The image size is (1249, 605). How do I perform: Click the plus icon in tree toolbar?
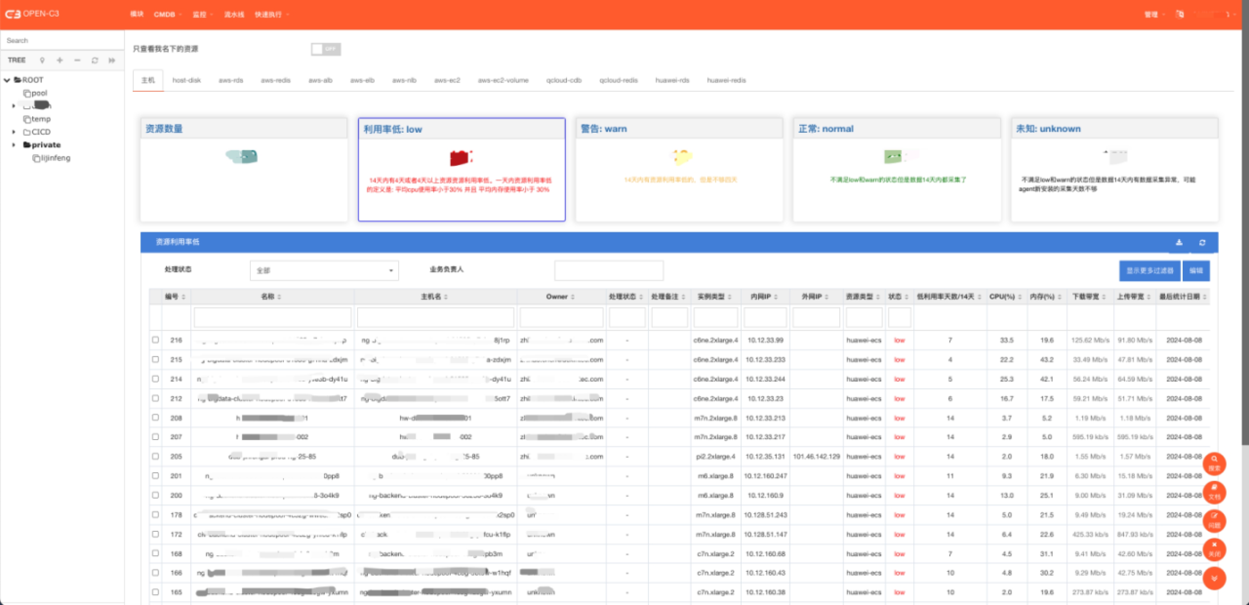click(60, 60)
